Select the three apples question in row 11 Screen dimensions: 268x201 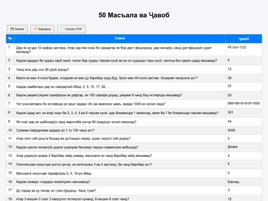click(x=120, y=138)
